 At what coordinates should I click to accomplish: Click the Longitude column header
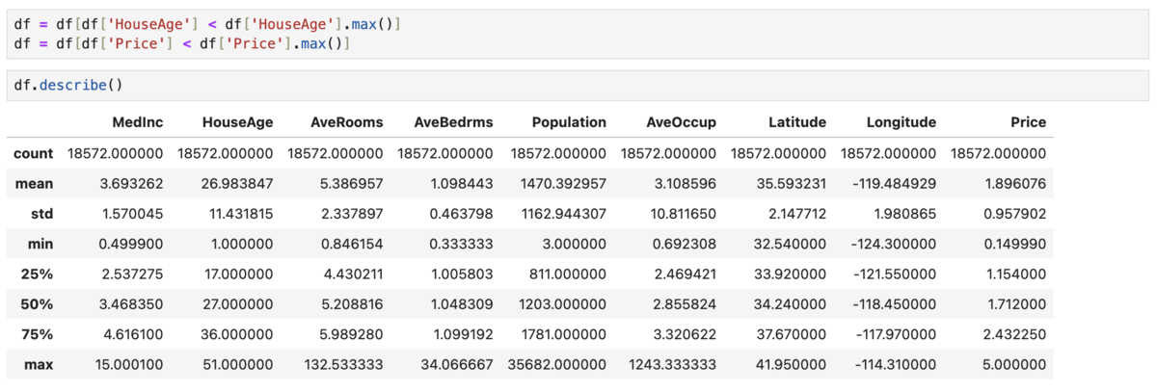(x=901, y=122)
